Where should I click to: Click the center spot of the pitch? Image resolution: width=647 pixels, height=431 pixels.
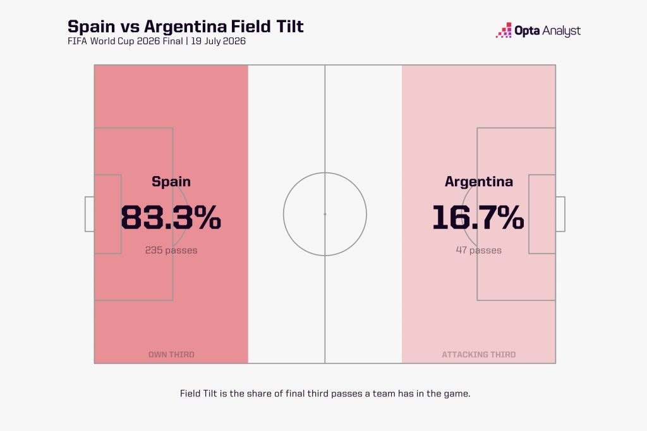[x=325, y=214]
